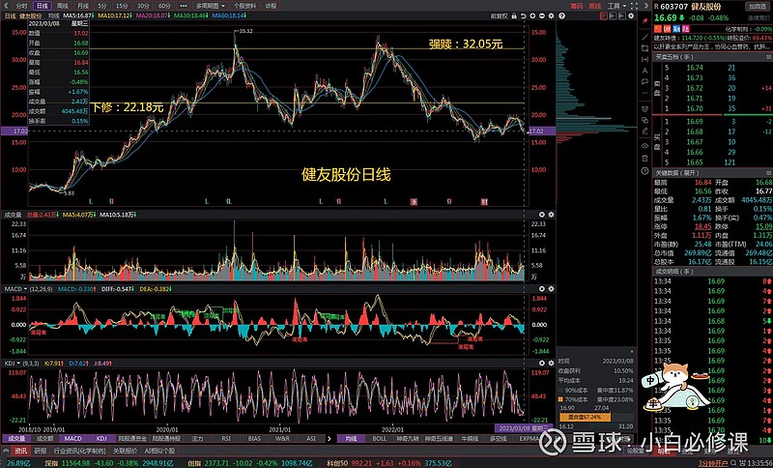
Task: Close the 成交量 volume panel
Action: coord(542,215)
